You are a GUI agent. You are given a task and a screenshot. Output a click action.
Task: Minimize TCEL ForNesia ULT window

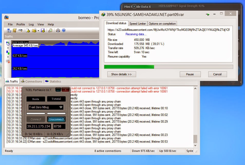[x=58, y=90]
